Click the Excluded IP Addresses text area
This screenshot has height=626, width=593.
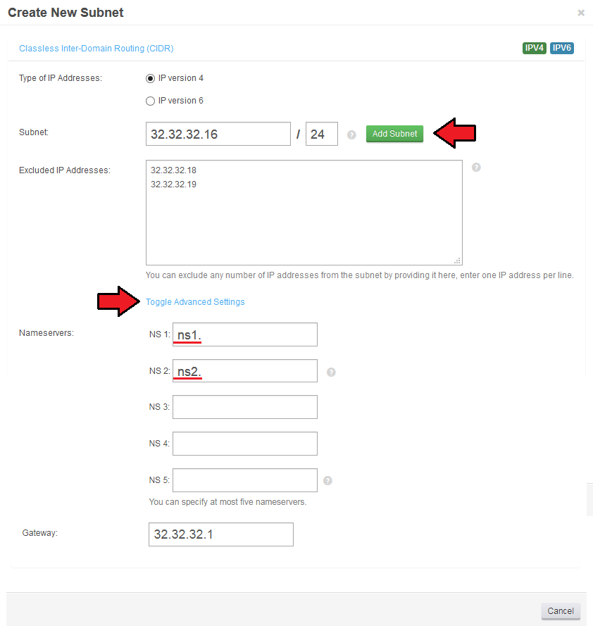(x=304, y=213)
